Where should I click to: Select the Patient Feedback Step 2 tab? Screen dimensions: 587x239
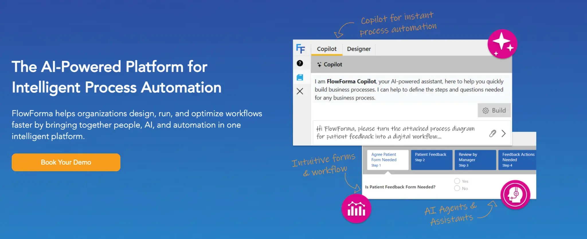[x=432, y=160]
